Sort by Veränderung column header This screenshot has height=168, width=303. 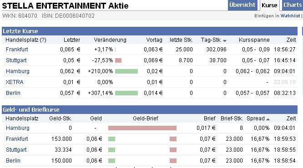(x=110, y=40)
